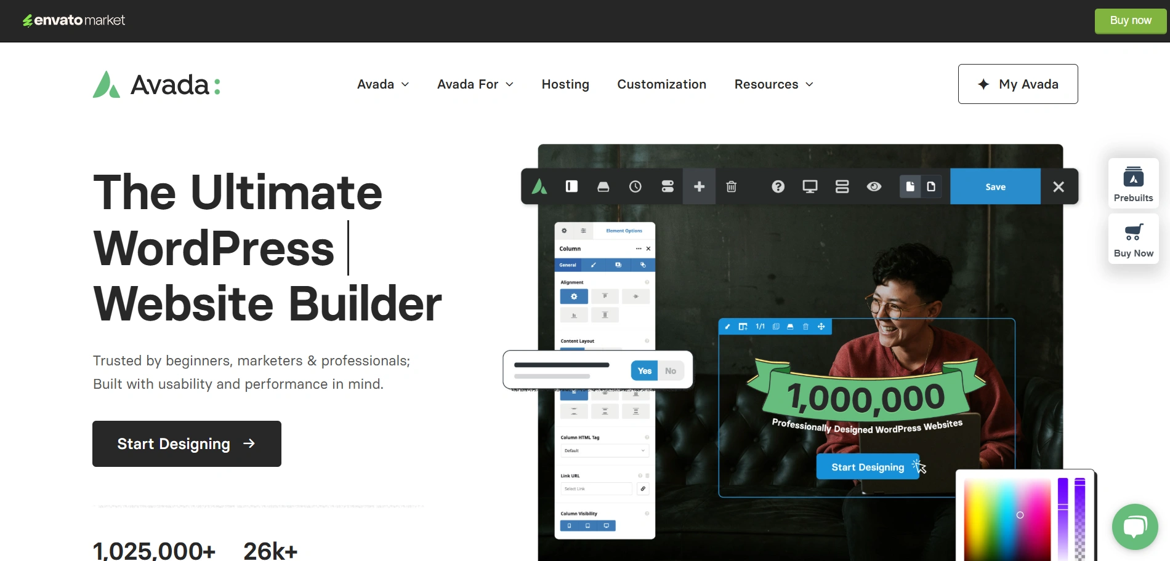This screenshot has height=561, width=1170.
Task: Toggle desktop column visibility
Action: pos(607,526)
